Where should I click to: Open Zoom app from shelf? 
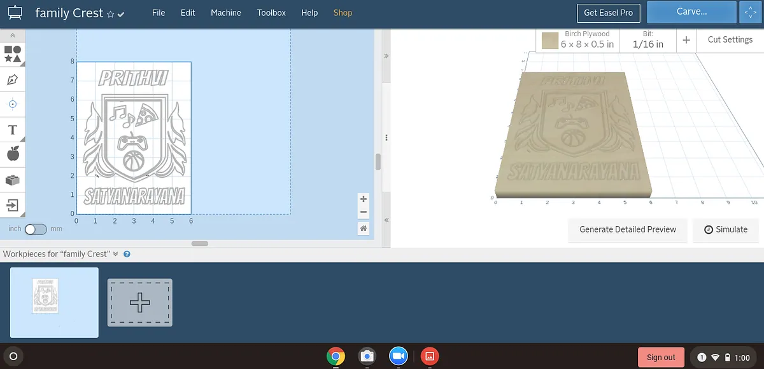[x=399, y=356]
